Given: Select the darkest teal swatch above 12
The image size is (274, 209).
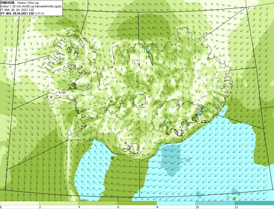Looking at the screenshot, I should 255,203.
